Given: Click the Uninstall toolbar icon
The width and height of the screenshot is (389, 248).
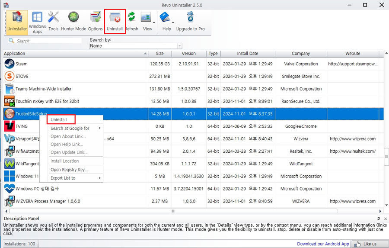Looking at the screenshot, I should coord(115,22).
